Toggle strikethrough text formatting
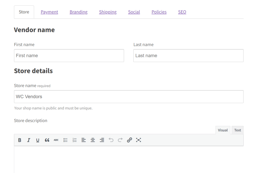257x173 pixels. pyautogui.click(x=56, y=140)
